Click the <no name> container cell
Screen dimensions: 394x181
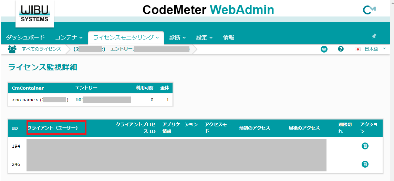click(x=40, y=100)
